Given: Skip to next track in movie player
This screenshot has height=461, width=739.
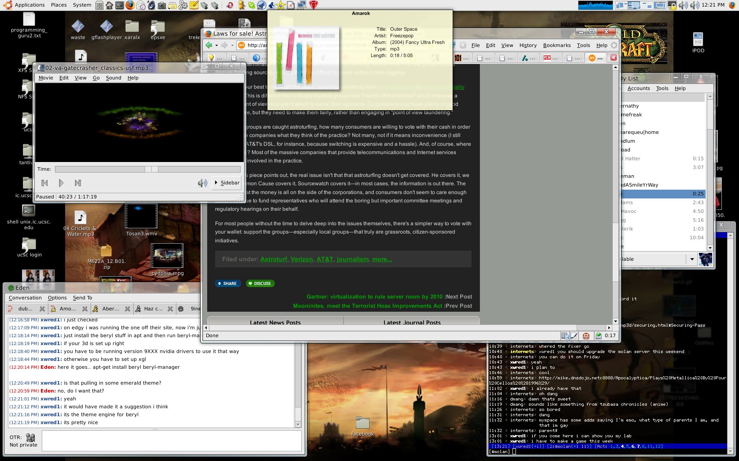Looking at the screenshot, I should pos(78,183).
